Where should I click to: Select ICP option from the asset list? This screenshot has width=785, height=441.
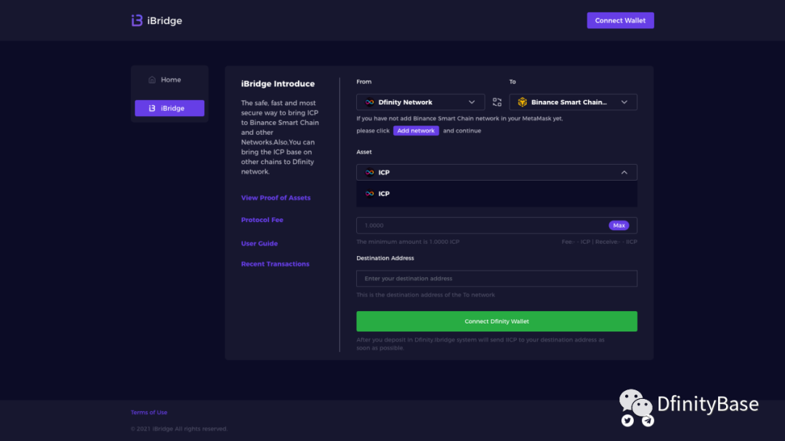pyautogui.click(x=496, y=194)
